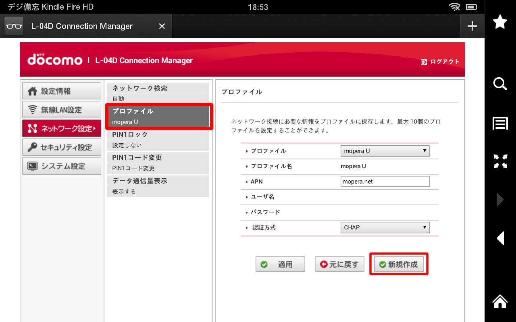Open 設定情報 menu
Viewport: 516px width, 322px height.
coord(62,91)
